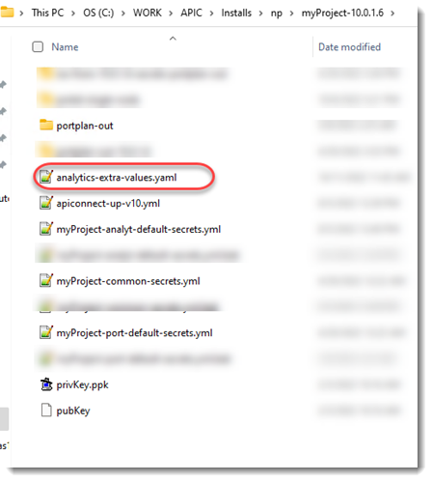Expand the chevron after This PC in breadcrumb
This screenshot has width=432, height=482.
point(73,14)
